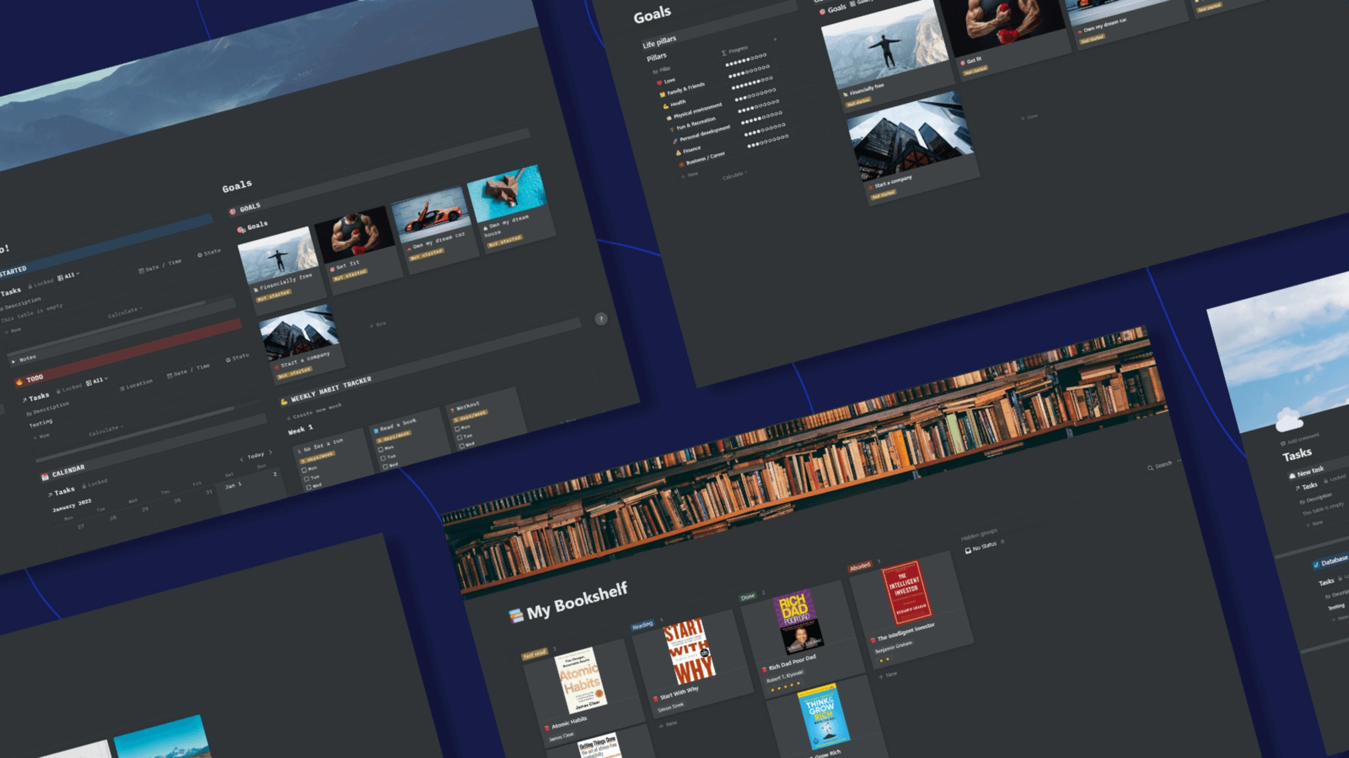Viewport: 1349px width, 758px height.
Task: Click the flexed arm icon by WEEKLY HABIT TRACKER
Action: point(284,401)
